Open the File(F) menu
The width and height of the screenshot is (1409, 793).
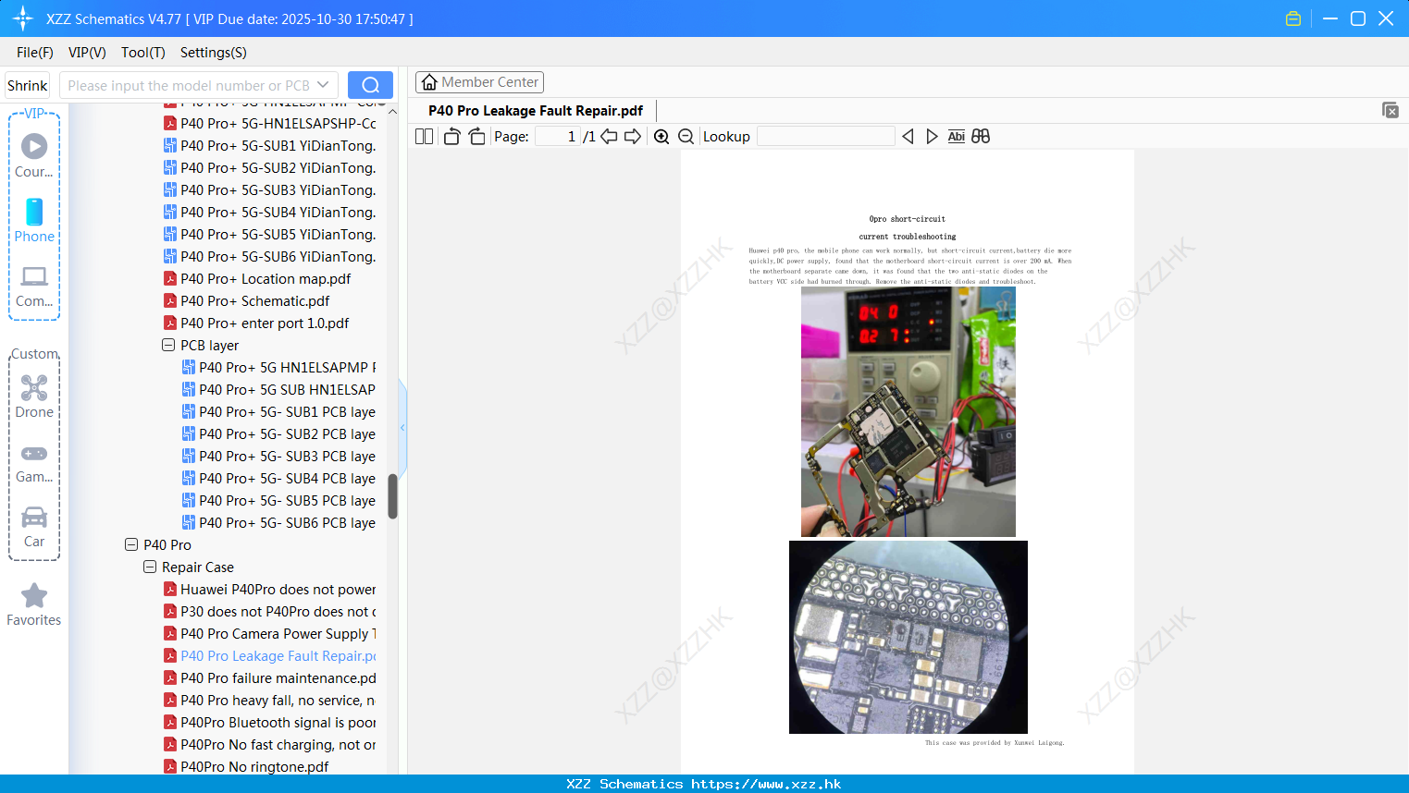[x=35, y=53]
